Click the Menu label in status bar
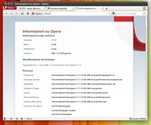Viewport: 151px width, 125px height. click(x=29, y=119)
